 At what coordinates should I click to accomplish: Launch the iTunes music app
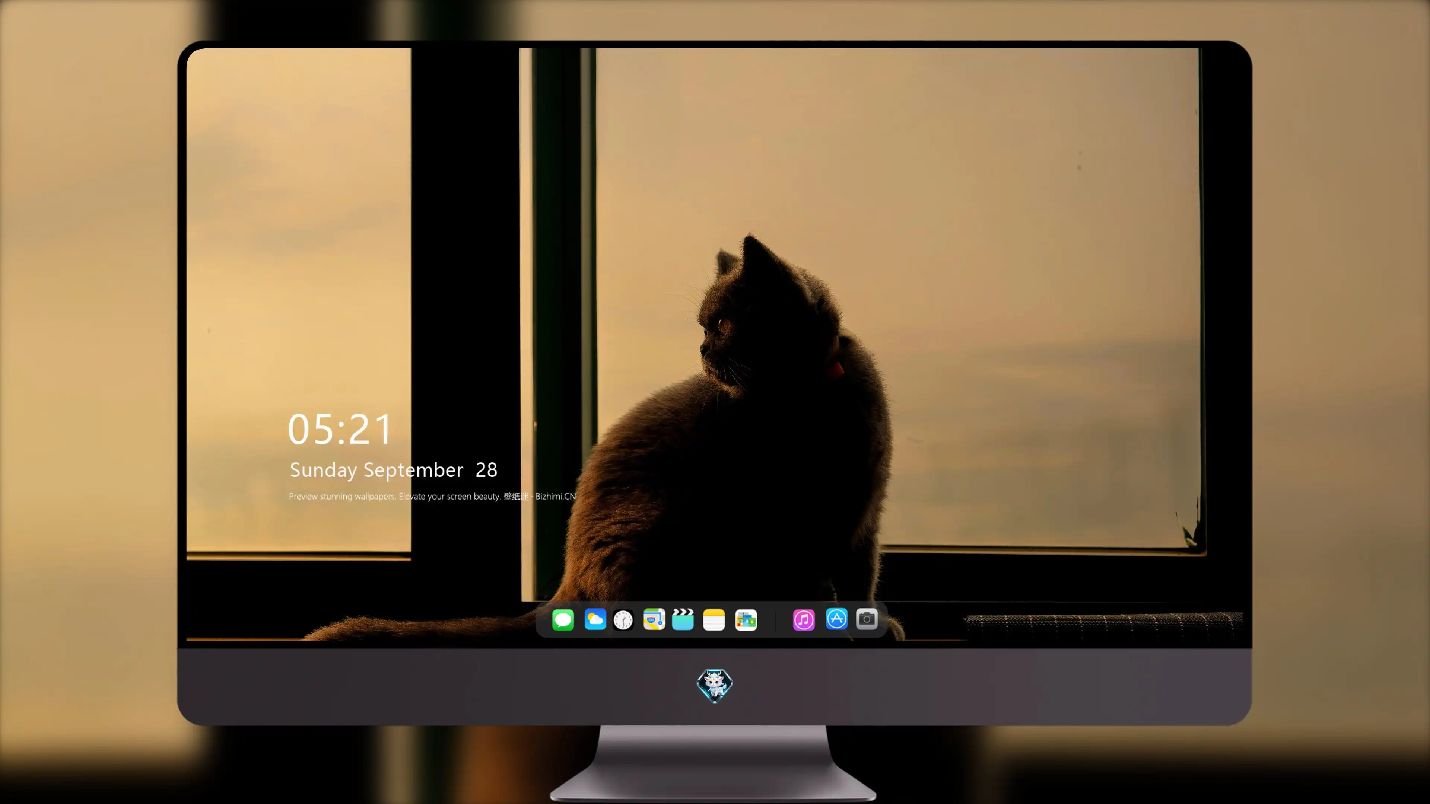pos(804,620)
